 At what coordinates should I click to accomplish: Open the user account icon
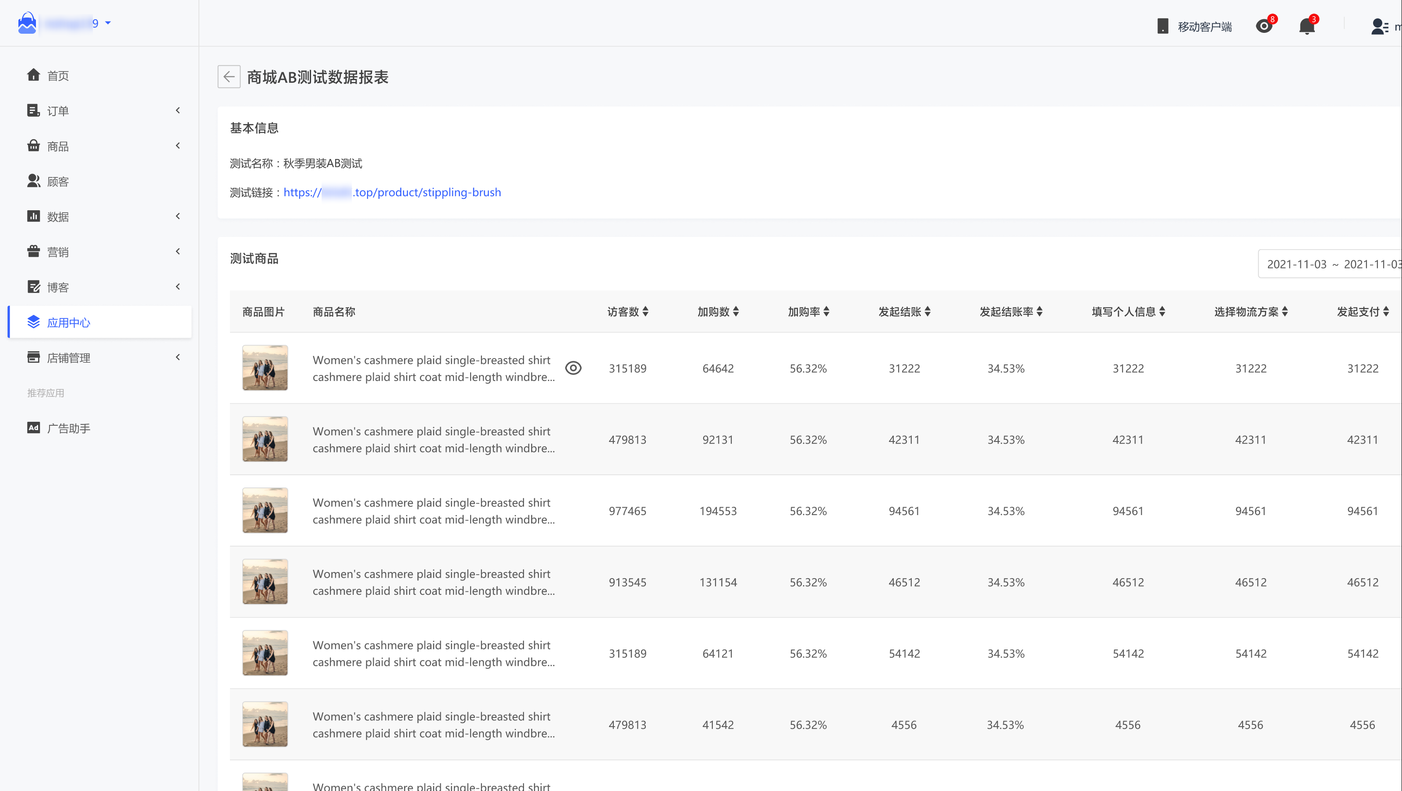pyautogui.click(x=1379, y=26)
